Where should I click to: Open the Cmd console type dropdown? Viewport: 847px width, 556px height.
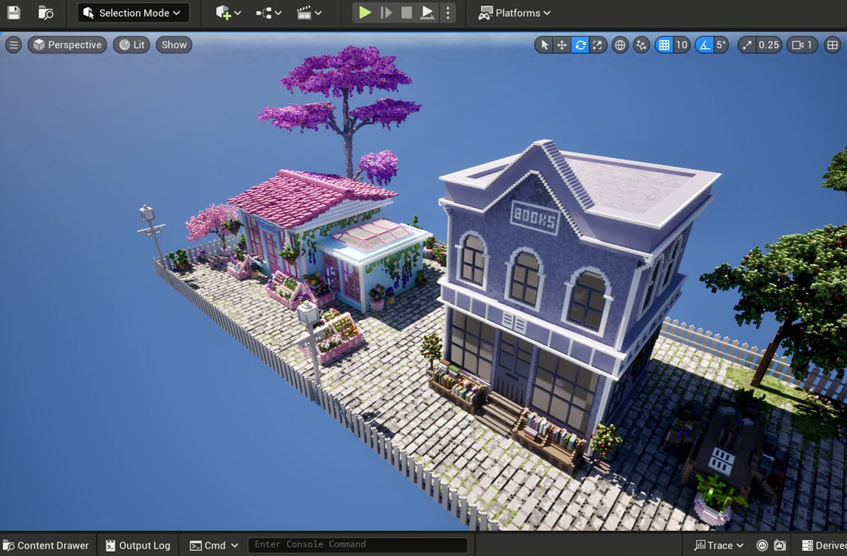point(215,545)
